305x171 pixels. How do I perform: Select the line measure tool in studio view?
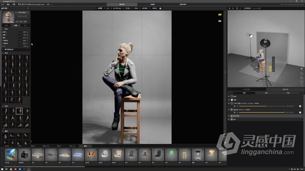pyautogui.click(x=240, y=8)
